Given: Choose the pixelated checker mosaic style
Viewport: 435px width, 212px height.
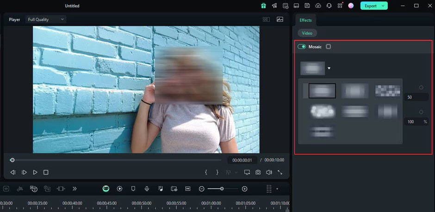Looking at the screenshot, I should tap(387, 91).
